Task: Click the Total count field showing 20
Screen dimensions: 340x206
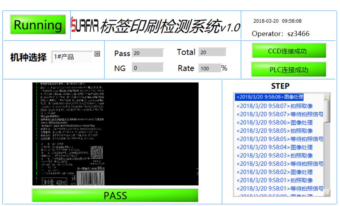Action: [x=212, y=52]
